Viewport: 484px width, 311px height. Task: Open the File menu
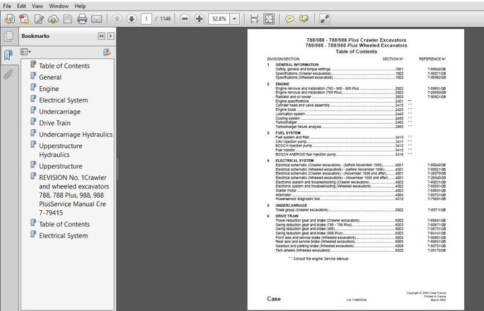click(7, 6)
